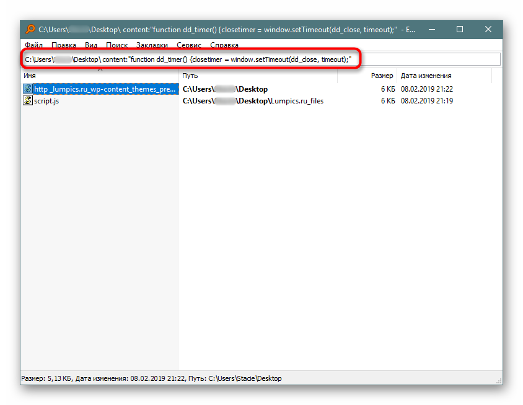Click the 6 КБ size of http_lumpics.ru file
Image resolution: width=523 pixels, height=405 pixels.
388,89
